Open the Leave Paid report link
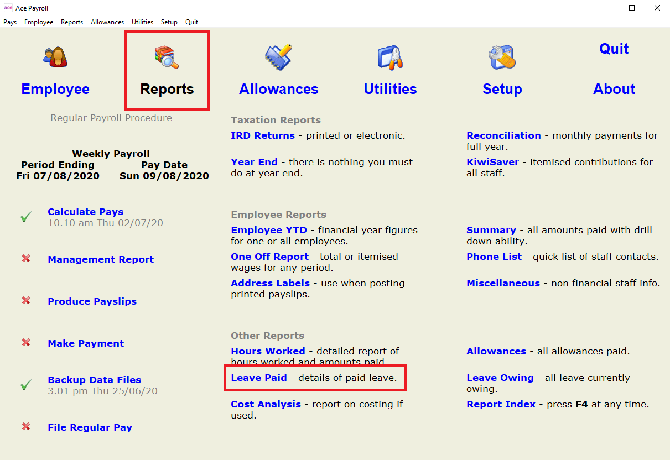The image size is (670, 460). (x=259, y=378)
